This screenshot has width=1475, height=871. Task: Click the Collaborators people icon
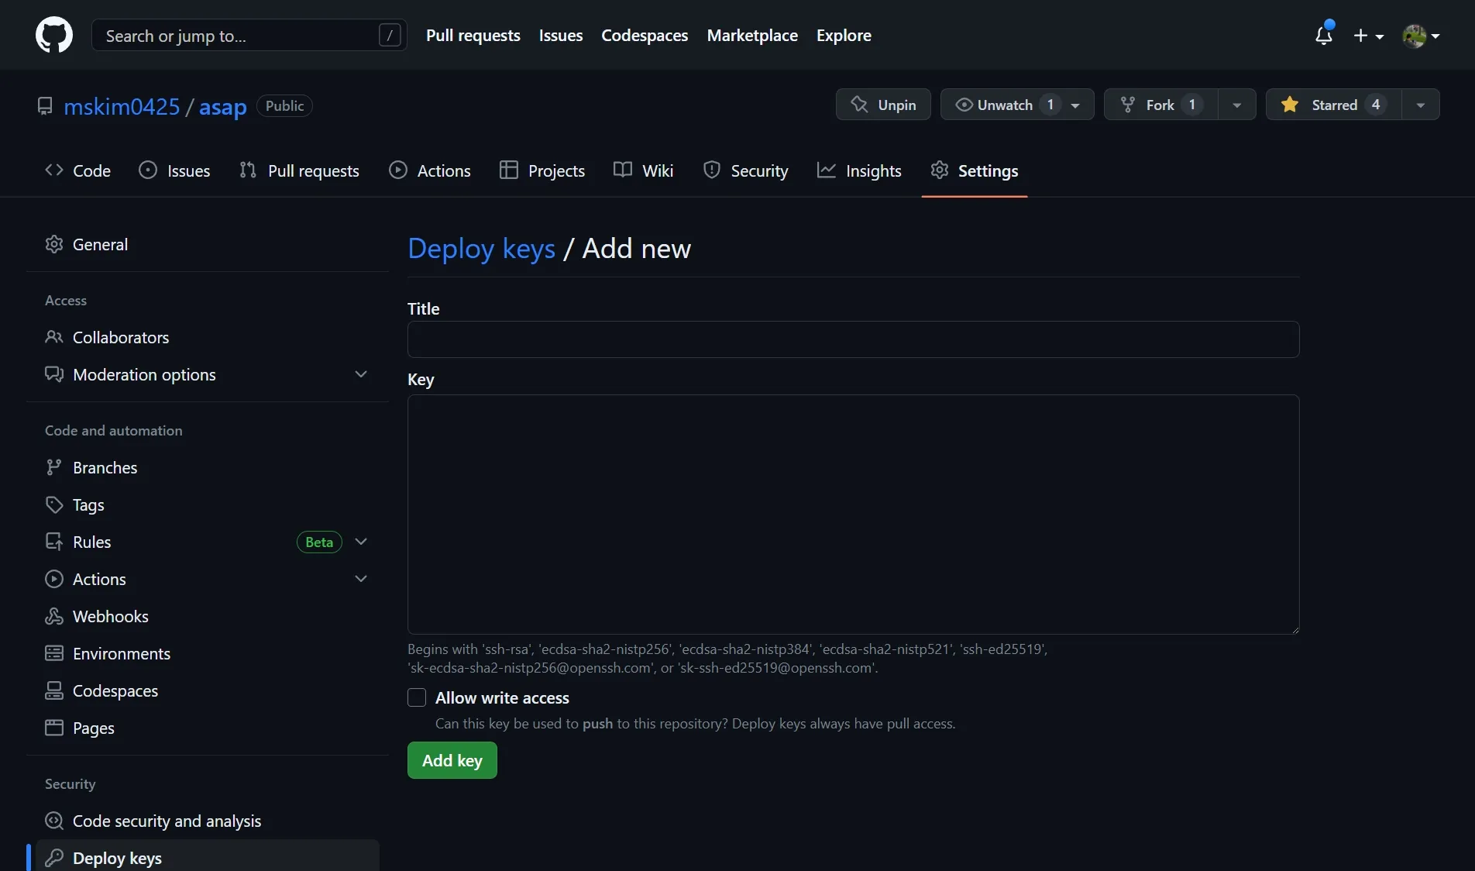pyautogui.click(x=54, y=338)
